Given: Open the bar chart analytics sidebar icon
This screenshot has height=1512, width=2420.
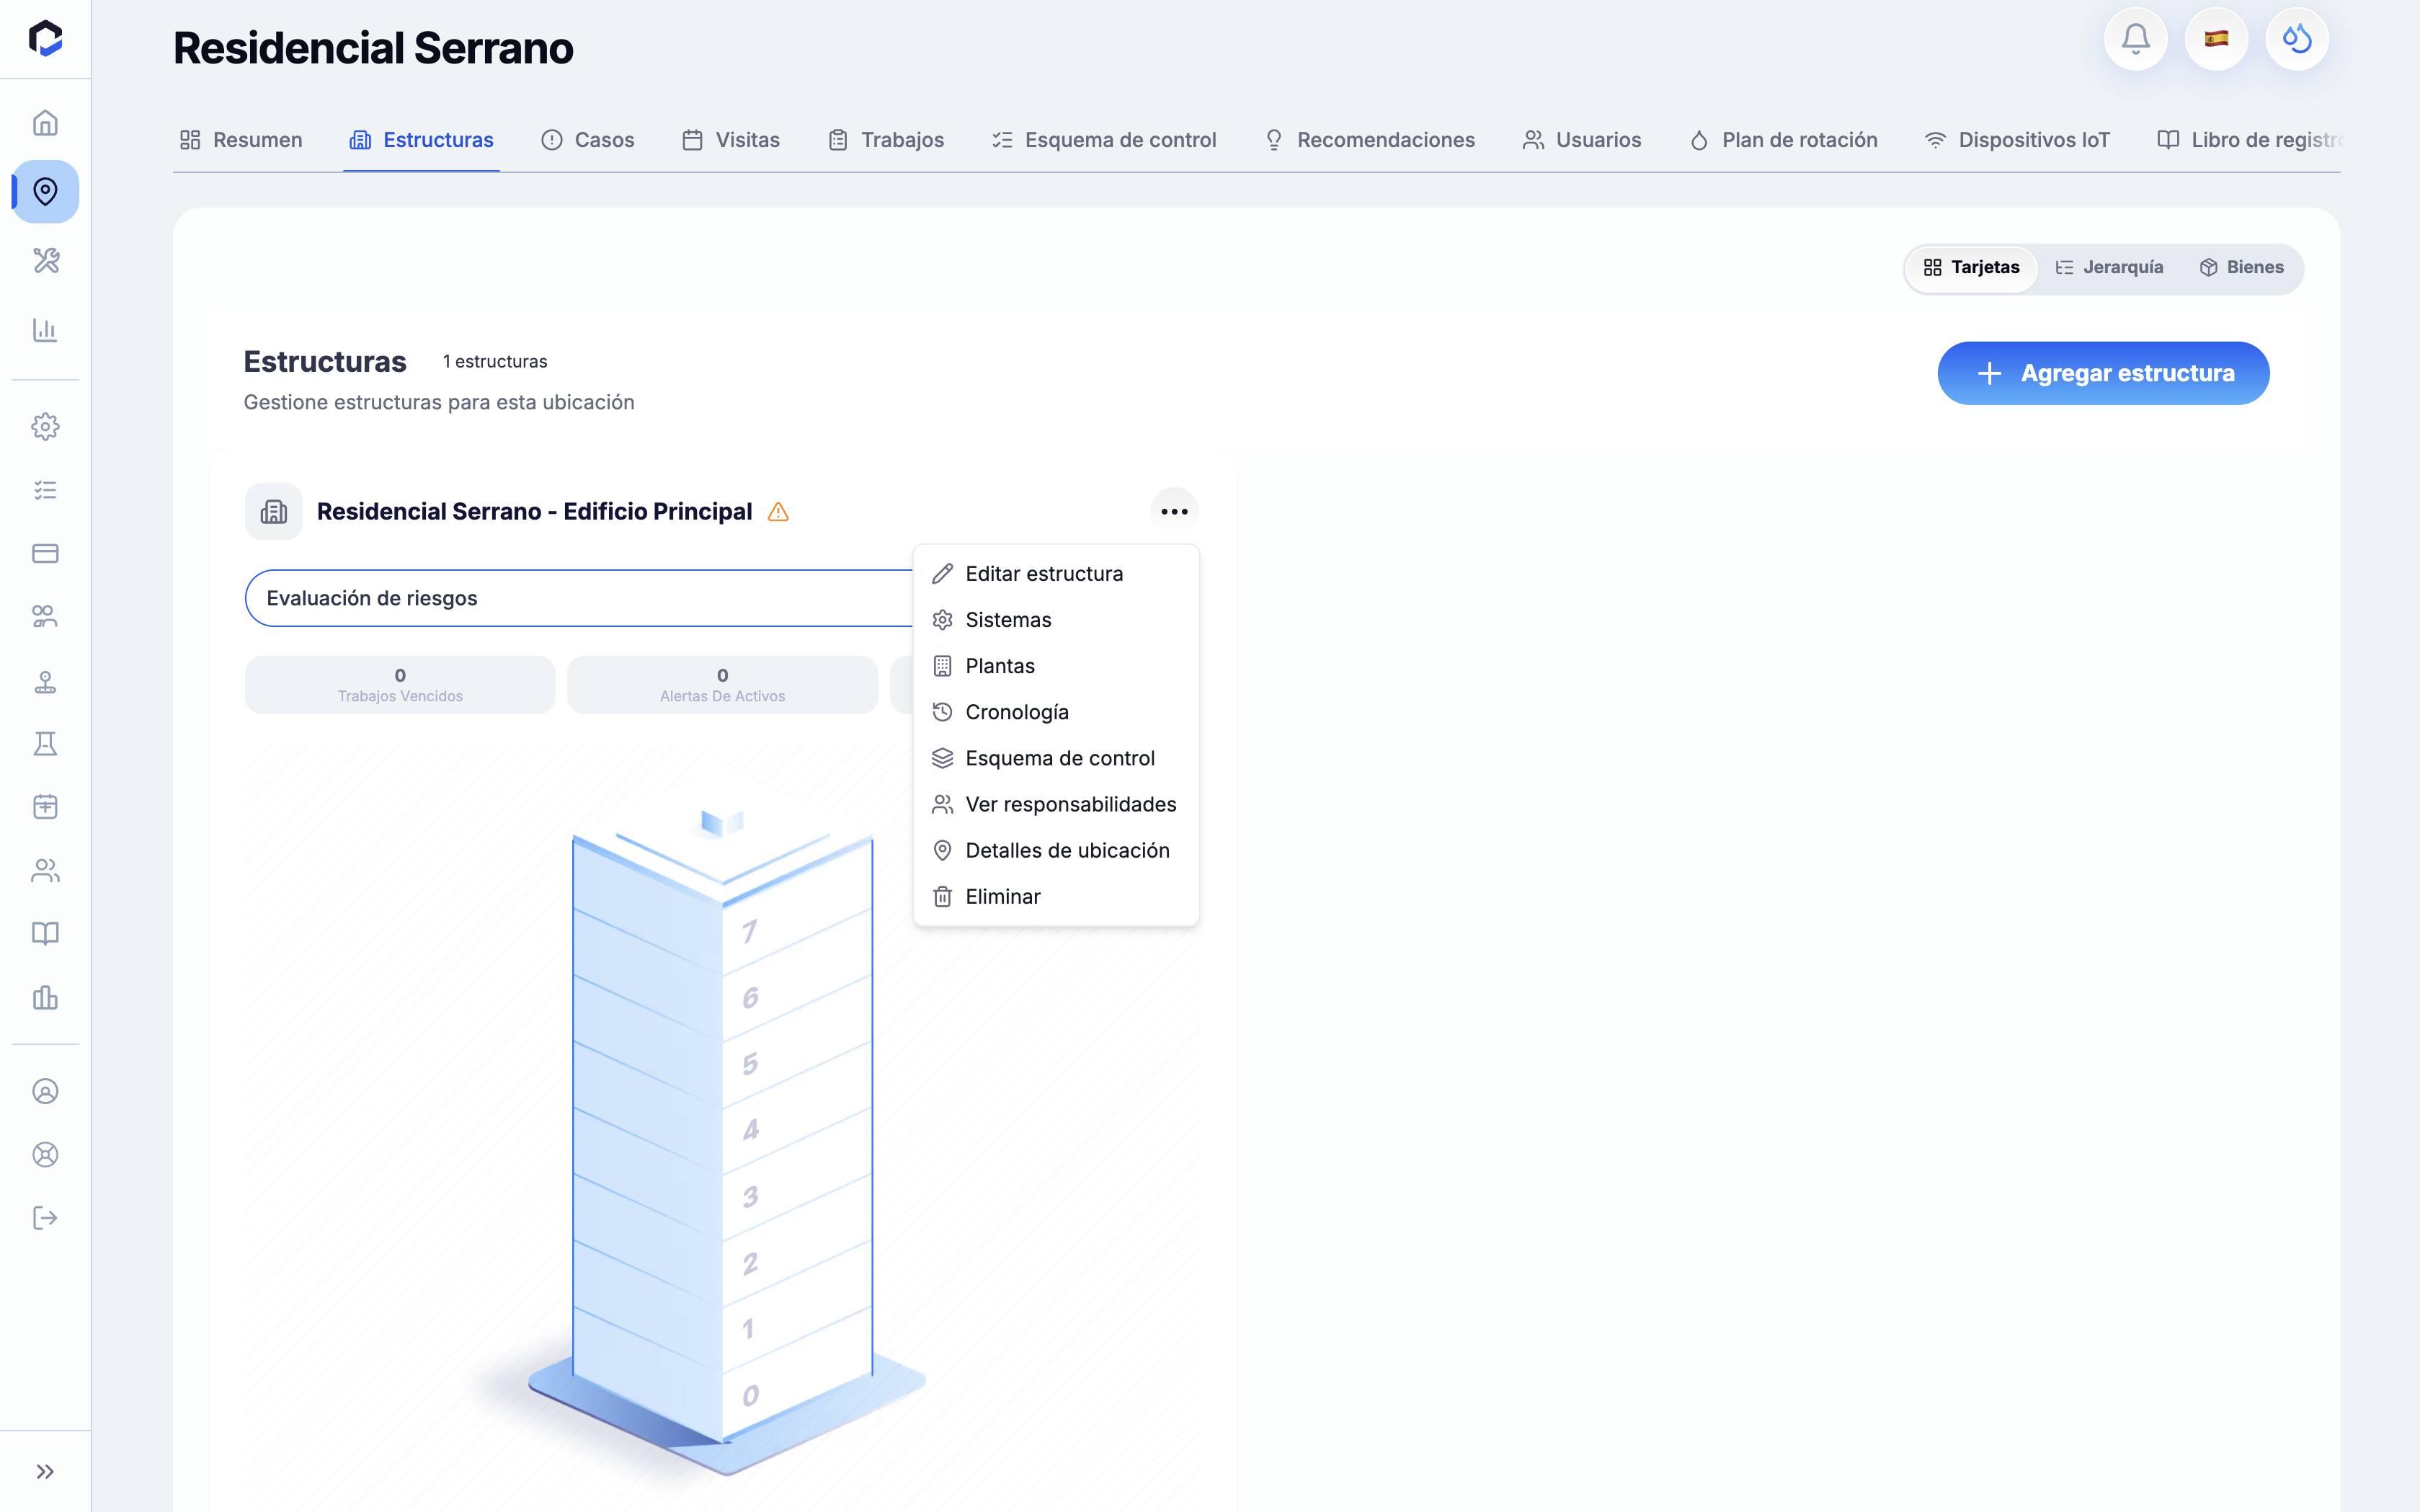Looking at the screenshot, I should [x=45, y=329].
